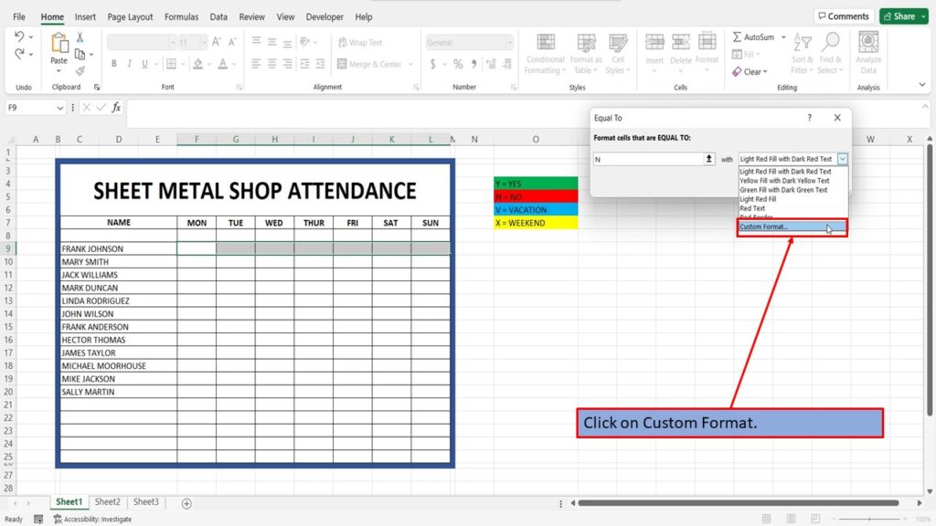Click the range selector arrow in Equal To dialog
Screen dimensions: 936x526
tap(708, 159)
